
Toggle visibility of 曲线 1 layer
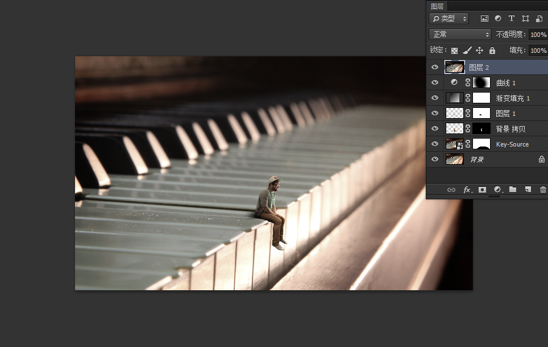pos(435,83)
